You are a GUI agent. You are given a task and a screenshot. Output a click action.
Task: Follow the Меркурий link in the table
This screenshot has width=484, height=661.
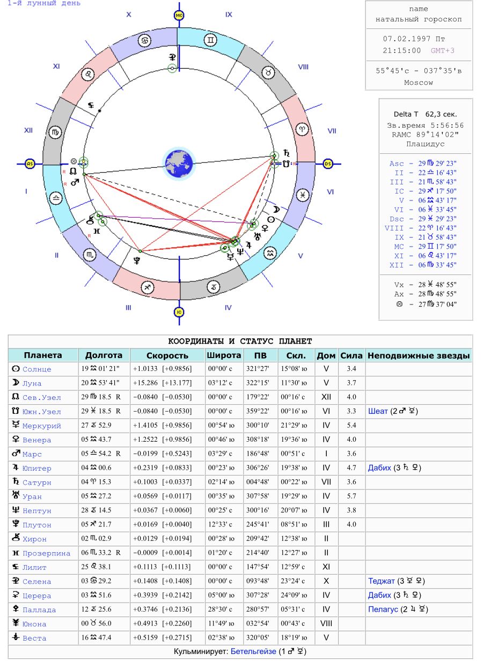41,426
